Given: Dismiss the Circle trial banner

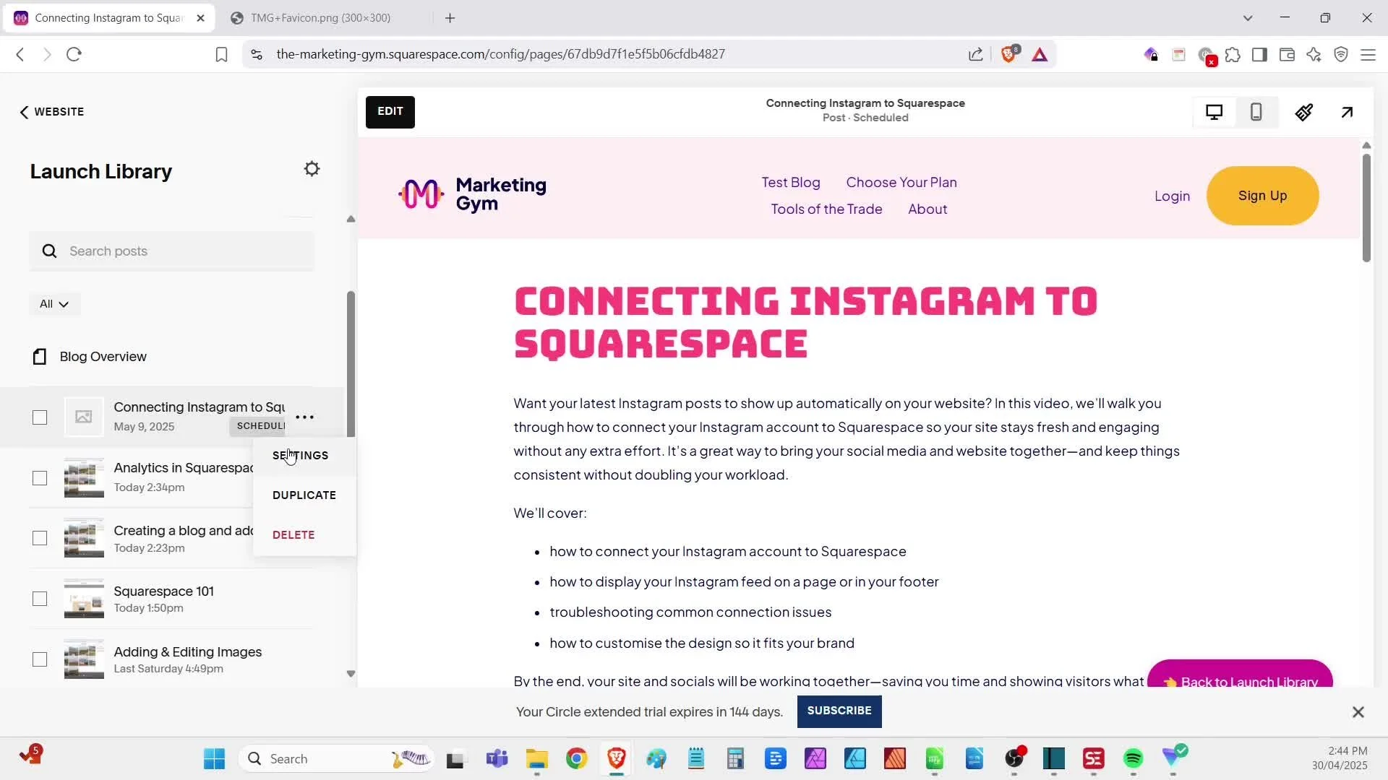Looking at the screenshot, I should tap(1358, 712).
